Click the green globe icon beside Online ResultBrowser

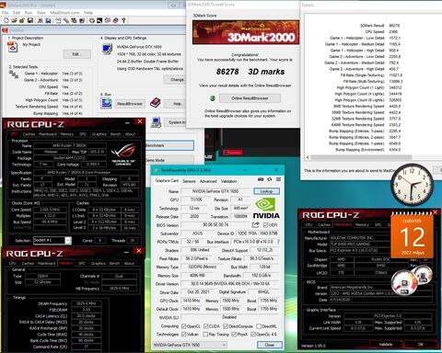coord(212,98)
